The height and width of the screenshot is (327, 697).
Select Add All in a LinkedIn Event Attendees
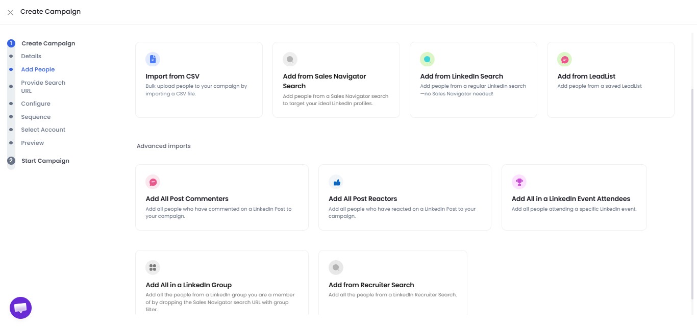[x=571, y=199]
